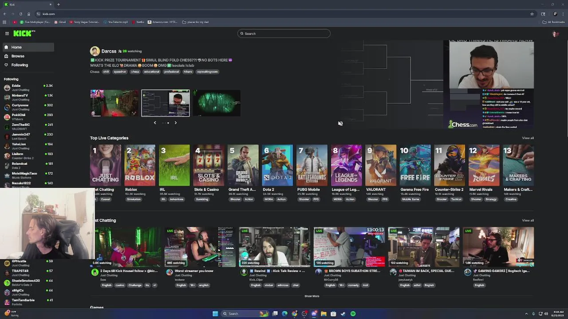Select the green forest carousel thumbnail
This screenshot has width=568, height=319.
coord(217,103)
